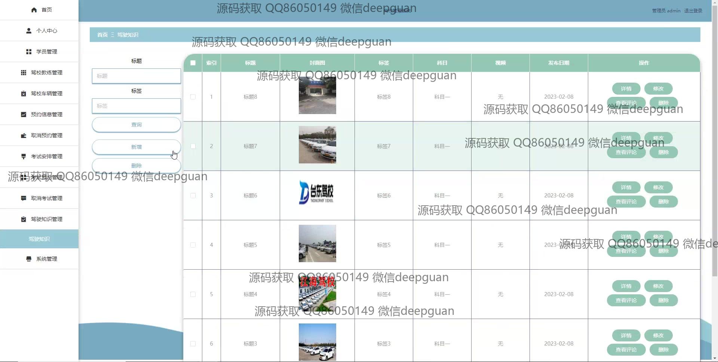Check the checkbox for row 标题4
Image resolution: width=718 pixels, height=362 pixels.
[193, 294]
